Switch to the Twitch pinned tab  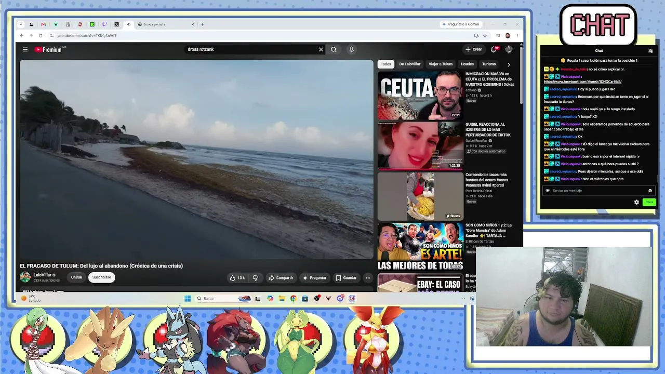(x=104, y=24)
